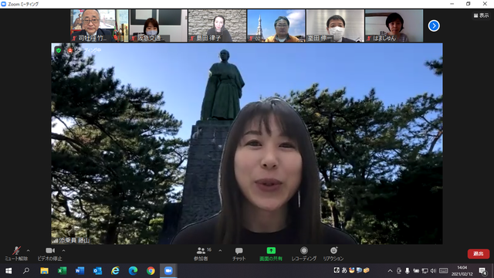Open video options arrow beside camera button
Viewport: 494px width, 278px height.
pyautogui.click(x=63, y=250)
